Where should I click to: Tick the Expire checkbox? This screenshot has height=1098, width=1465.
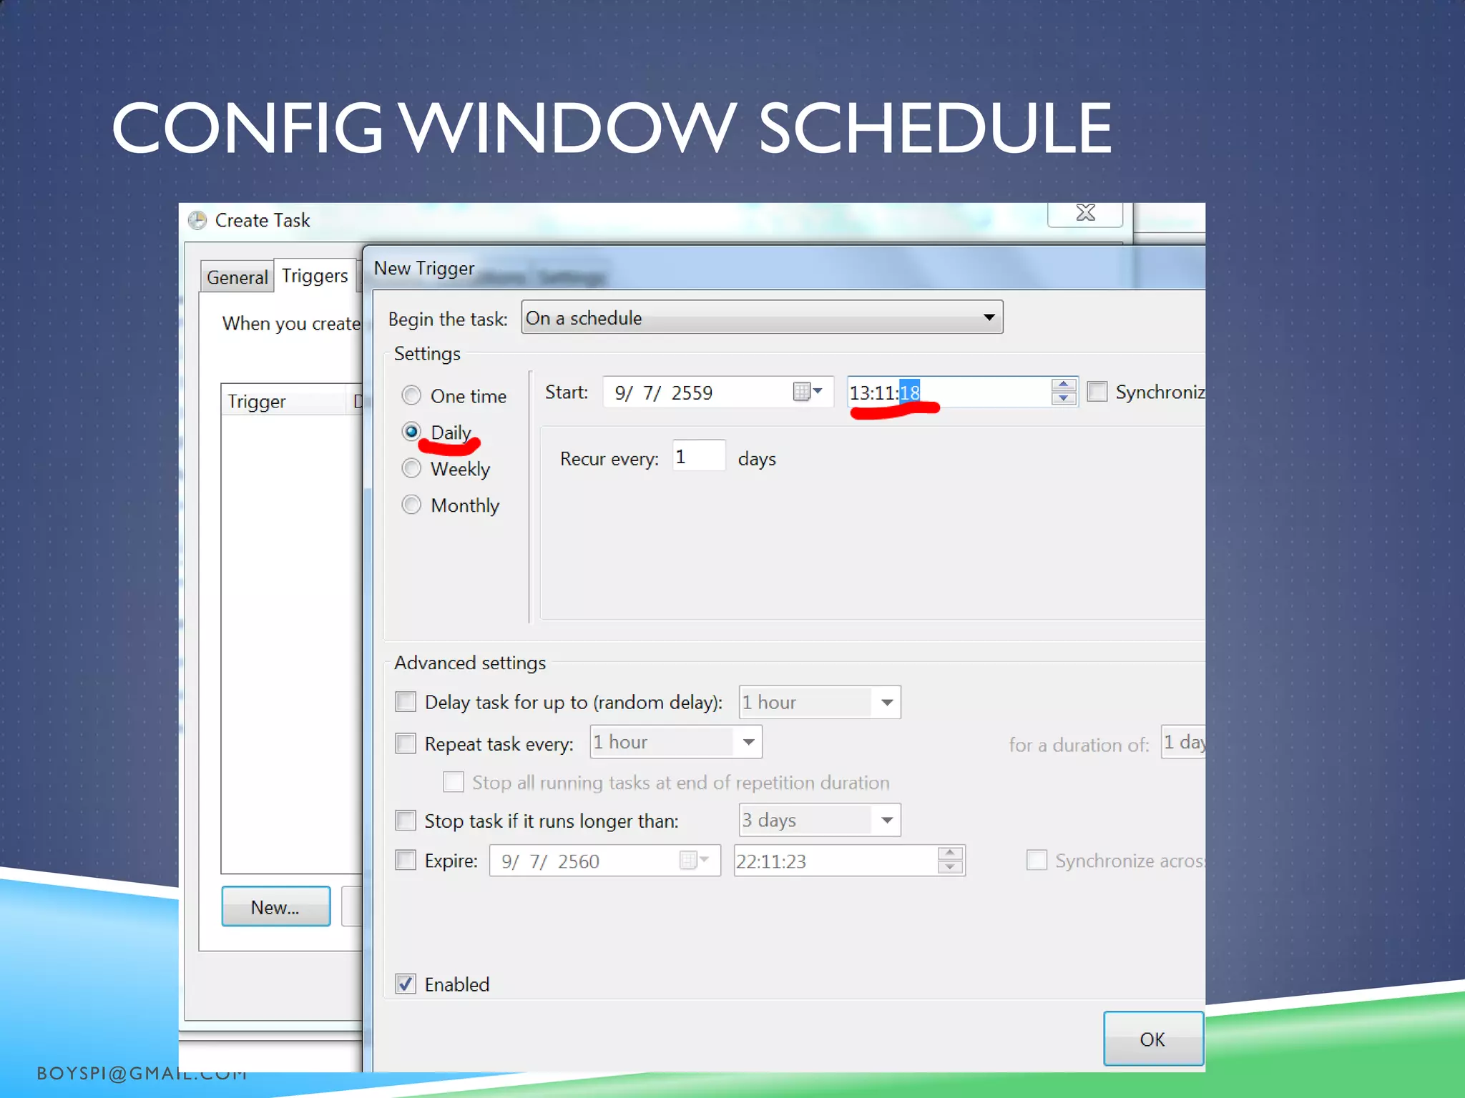(406, 860)
